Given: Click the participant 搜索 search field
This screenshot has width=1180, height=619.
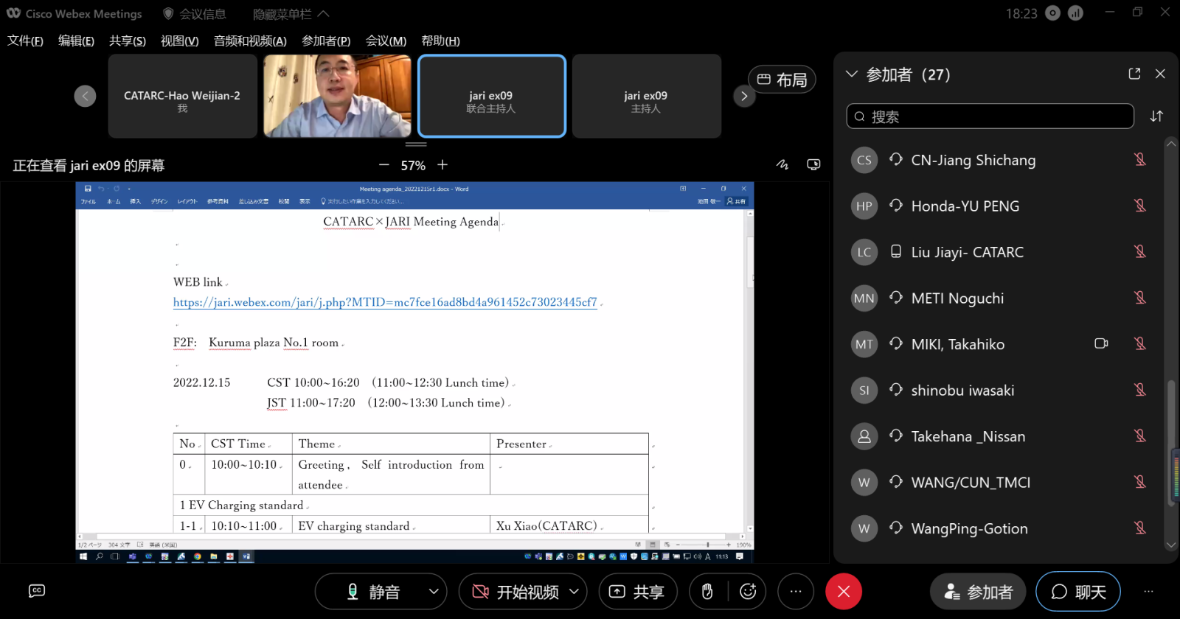Looking at the screenshot, I should coord(990,116).
